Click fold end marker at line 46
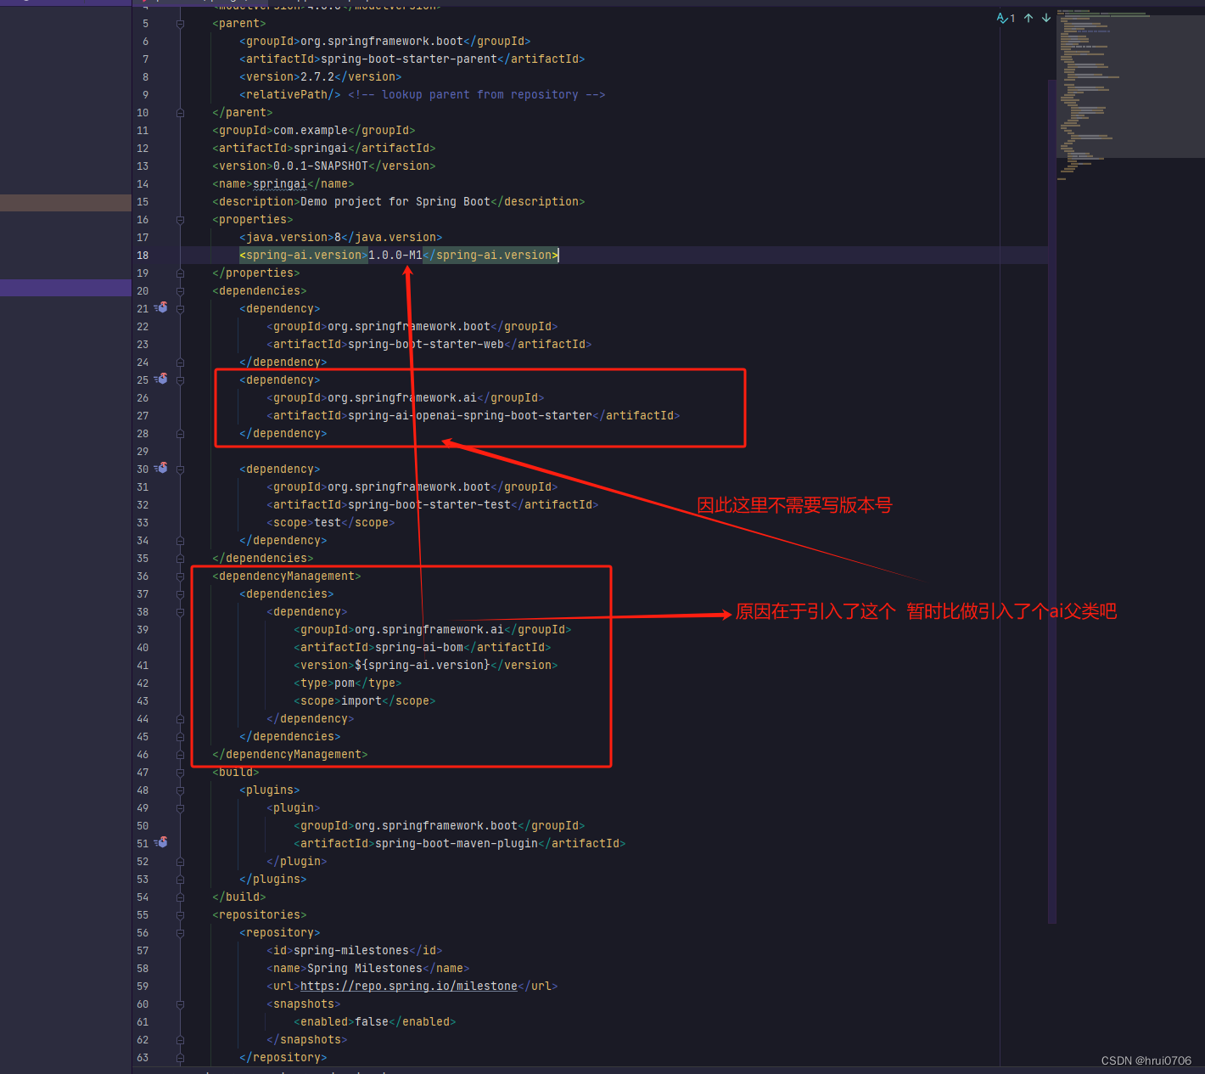1205x1074 pixels. point(180,755)
